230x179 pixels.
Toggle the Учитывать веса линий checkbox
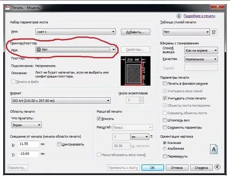[165, 91]
